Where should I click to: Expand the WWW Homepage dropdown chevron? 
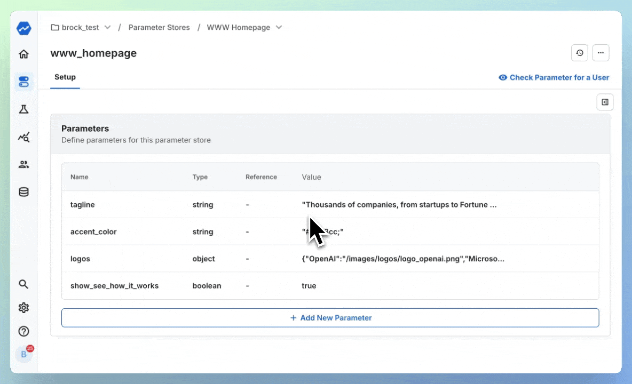(279, 27)
